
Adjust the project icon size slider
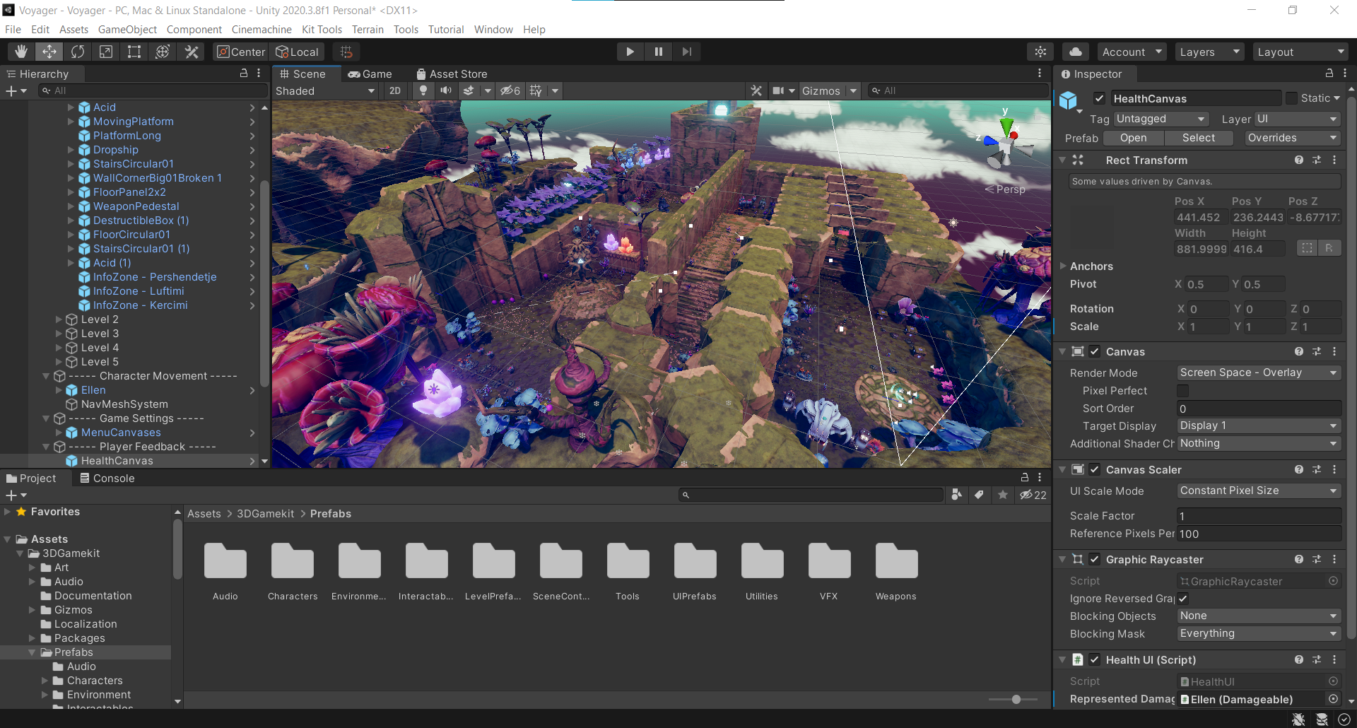pos(1016,699)
